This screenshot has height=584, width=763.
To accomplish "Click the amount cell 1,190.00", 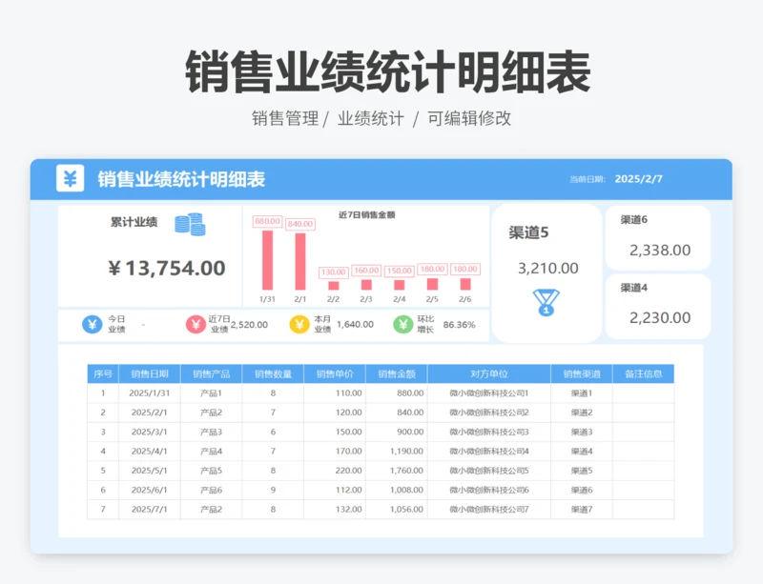I will click(397, 452).
